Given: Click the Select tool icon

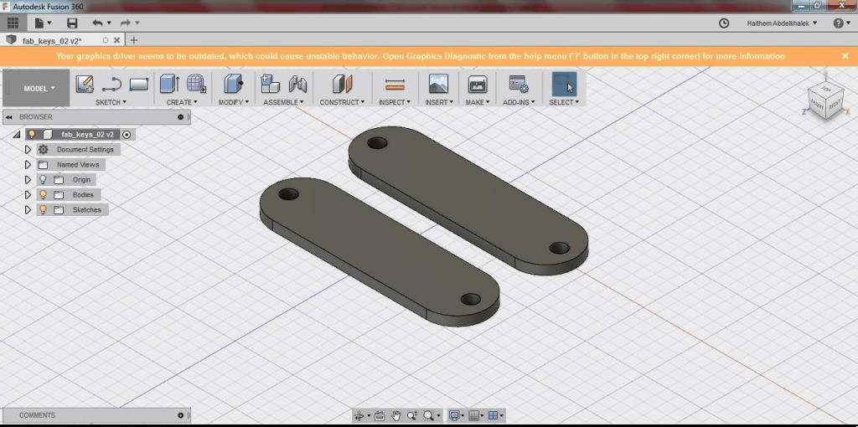Looking at the screenshot, I should coord(564,84).
